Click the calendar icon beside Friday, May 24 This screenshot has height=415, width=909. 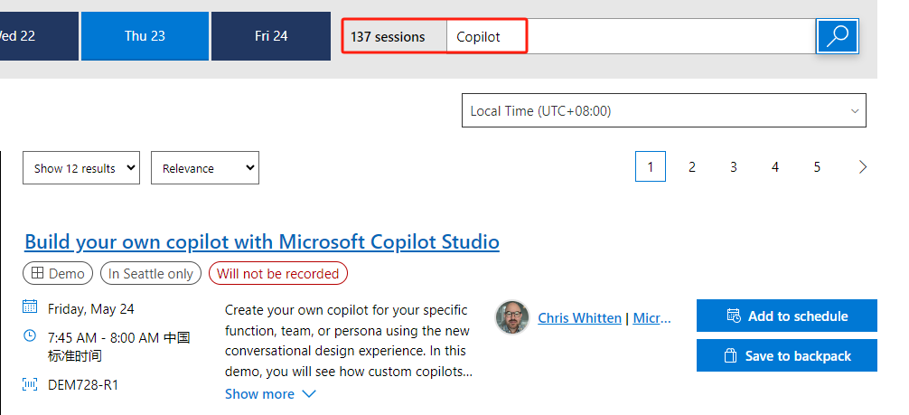[30, 307]
